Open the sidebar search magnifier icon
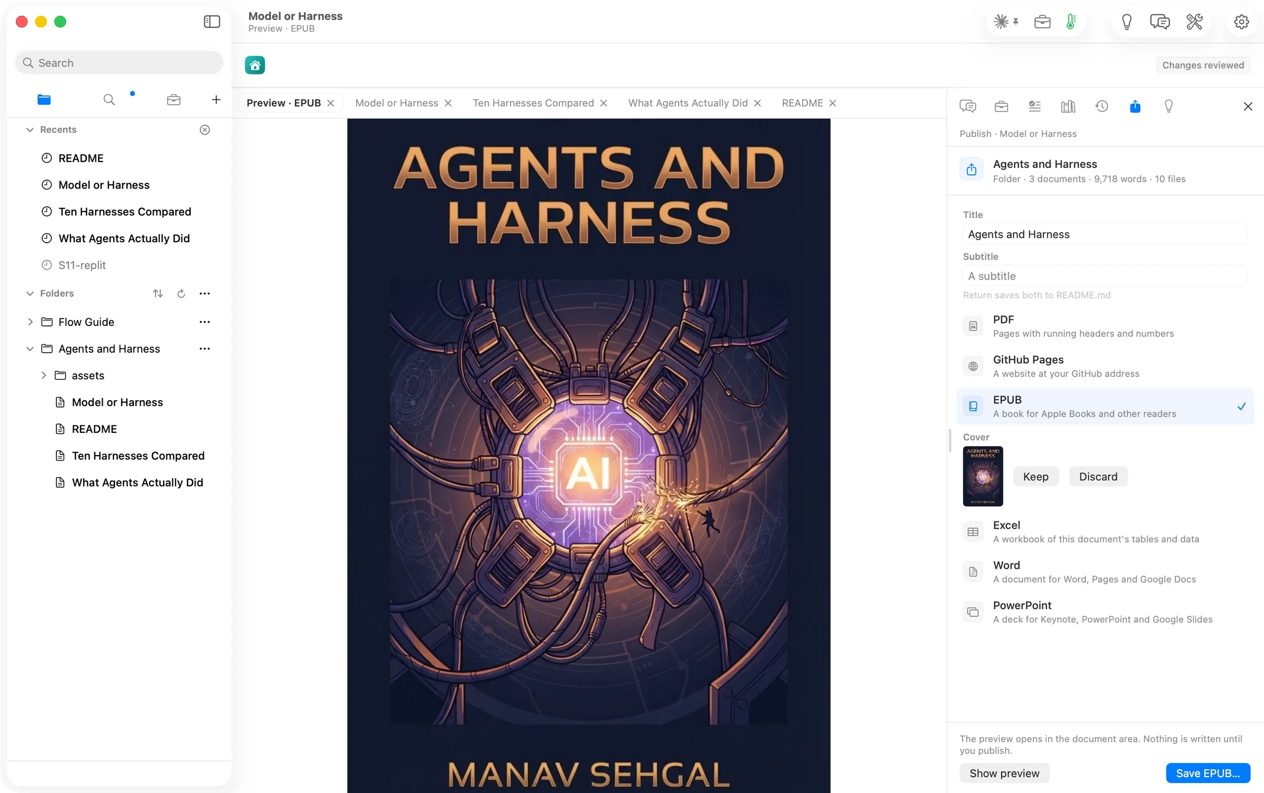The image size is (1264, 793). click(109, 100)
